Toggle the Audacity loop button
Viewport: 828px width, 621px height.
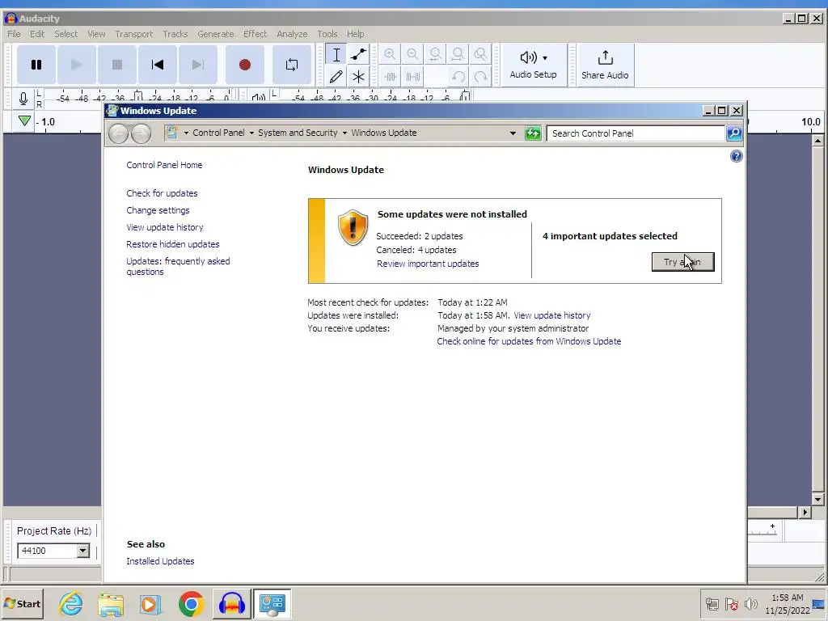point(291,65)
